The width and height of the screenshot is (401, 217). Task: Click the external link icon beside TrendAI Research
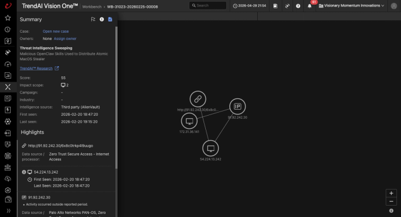click(57, 68)
